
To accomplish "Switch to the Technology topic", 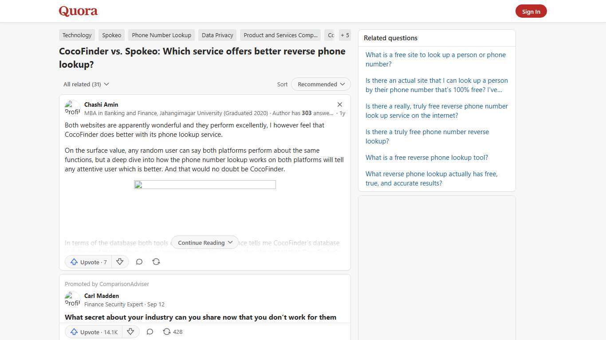I will tap(77, 35).
